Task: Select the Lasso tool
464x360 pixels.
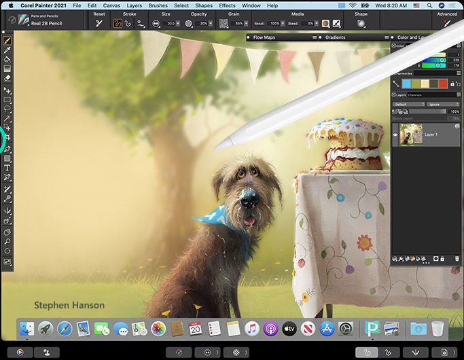Action: pos(7,109)
